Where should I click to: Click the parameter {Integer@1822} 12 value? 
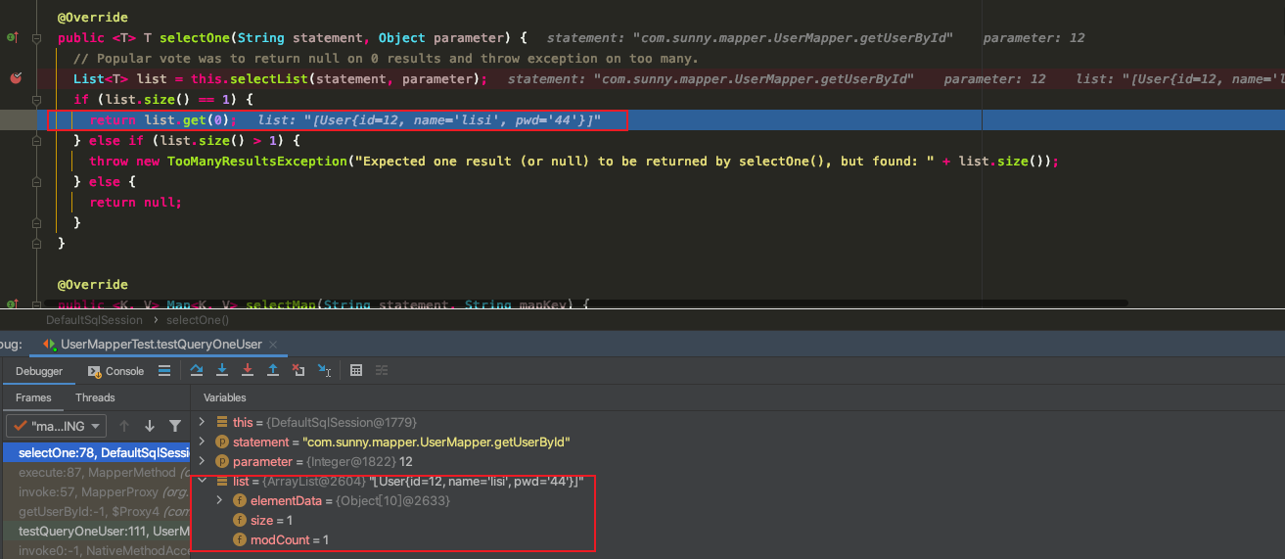358,461
